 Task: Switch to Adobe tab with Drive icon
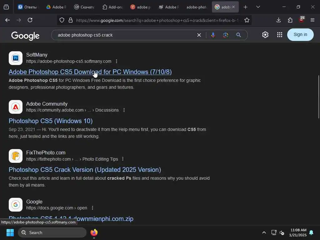pos(56,7)
